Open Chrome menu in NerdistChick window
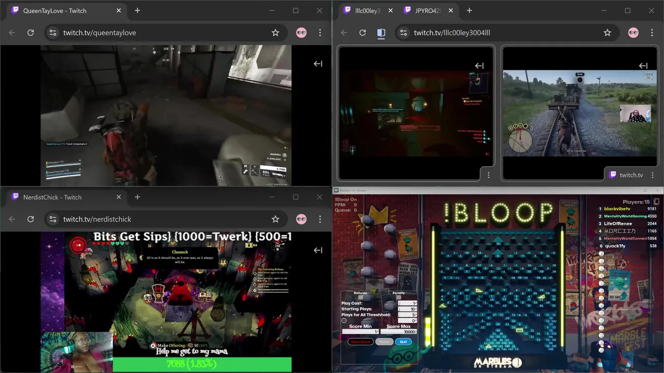 (320, 219)
